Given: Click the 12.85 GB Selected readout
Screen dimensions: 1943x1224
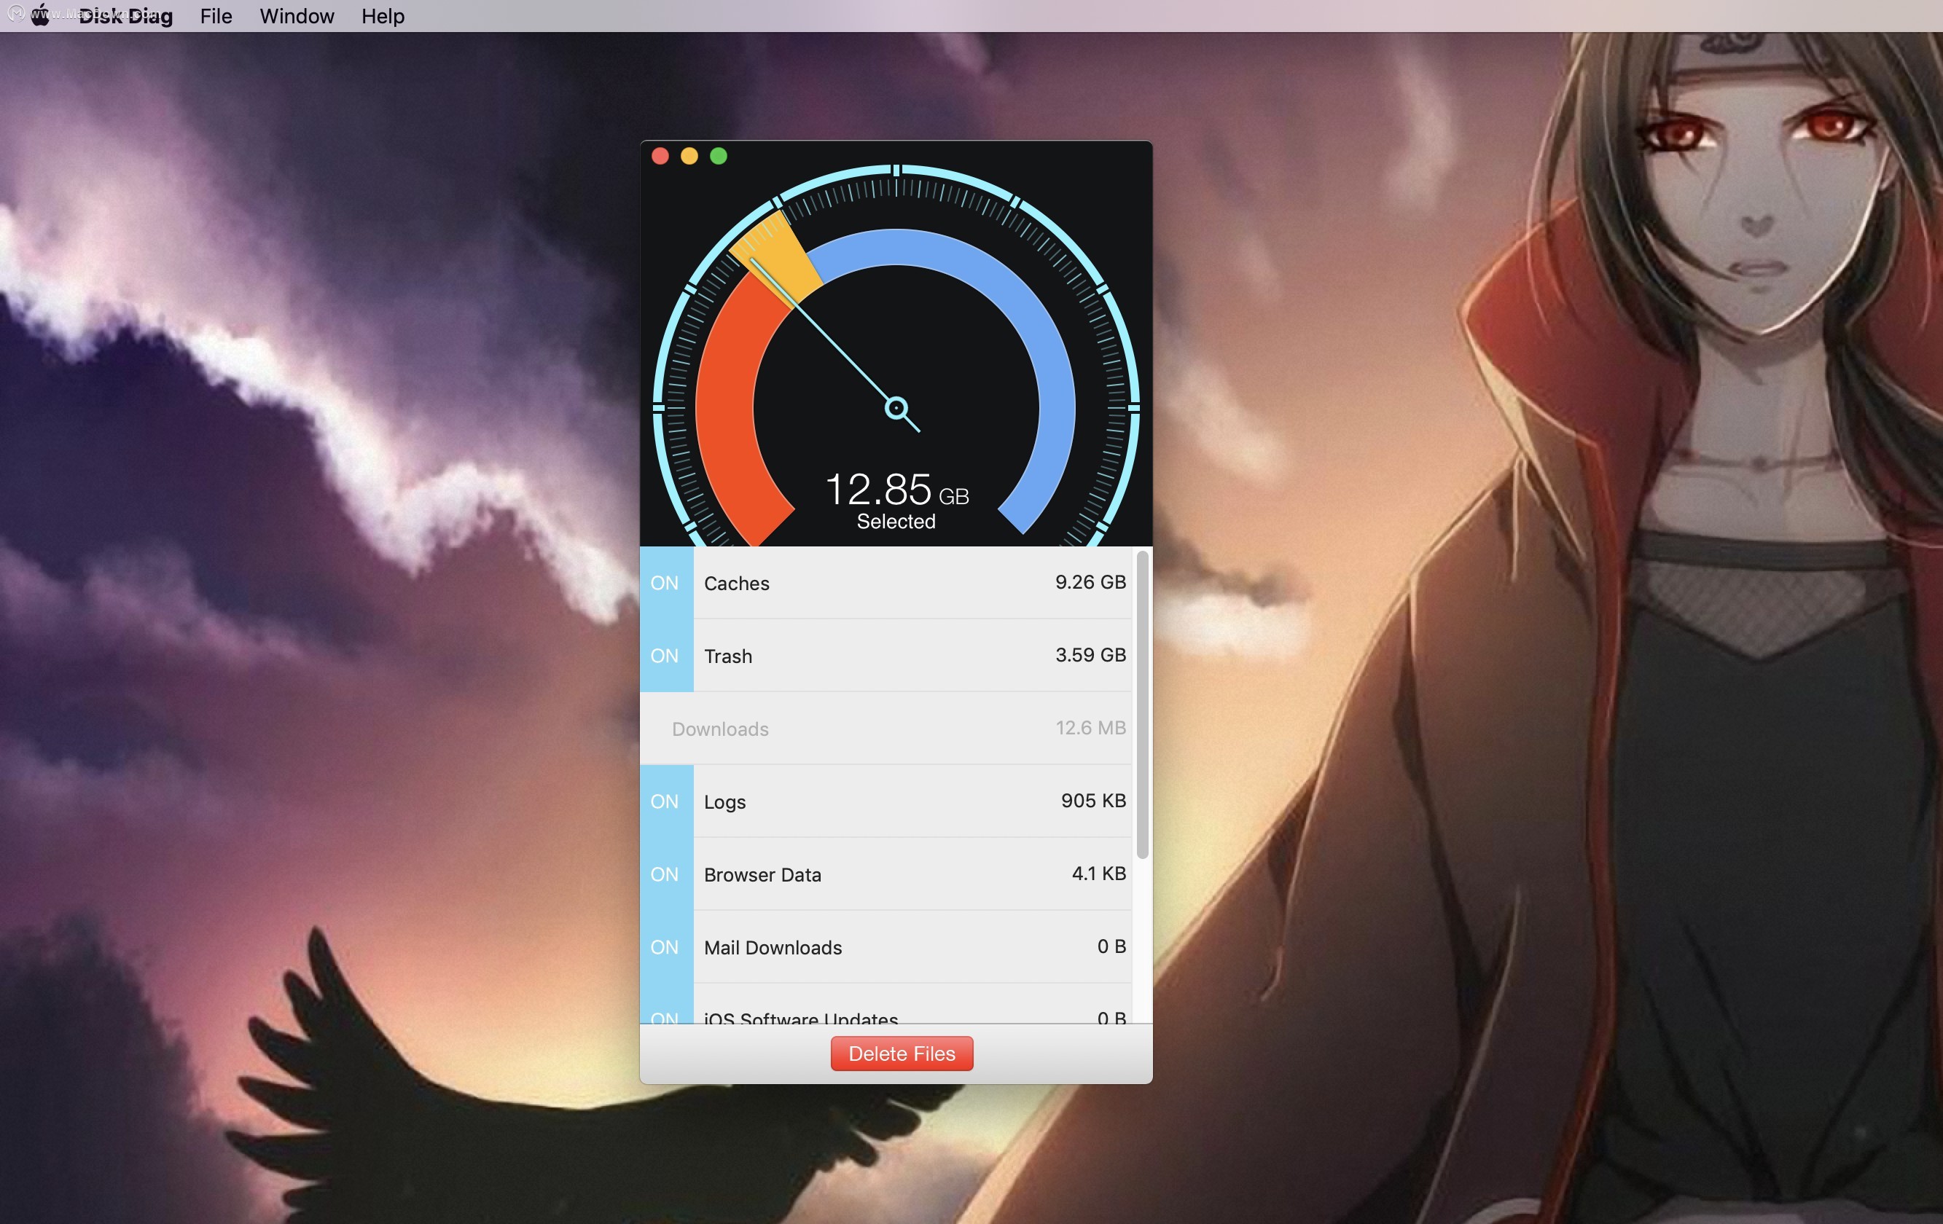Looking at the screenshot, I should tap(896, 501).
